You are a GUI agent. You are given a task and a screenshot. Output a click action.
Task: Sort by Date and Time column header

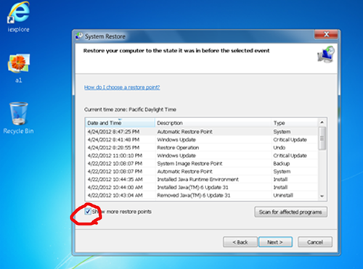click(120, 123)
